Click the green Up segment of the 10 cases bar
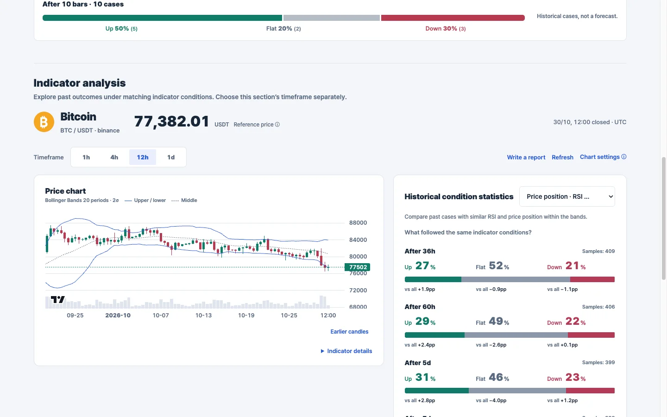This screenshot has width=667, height=417. [162, 18]
